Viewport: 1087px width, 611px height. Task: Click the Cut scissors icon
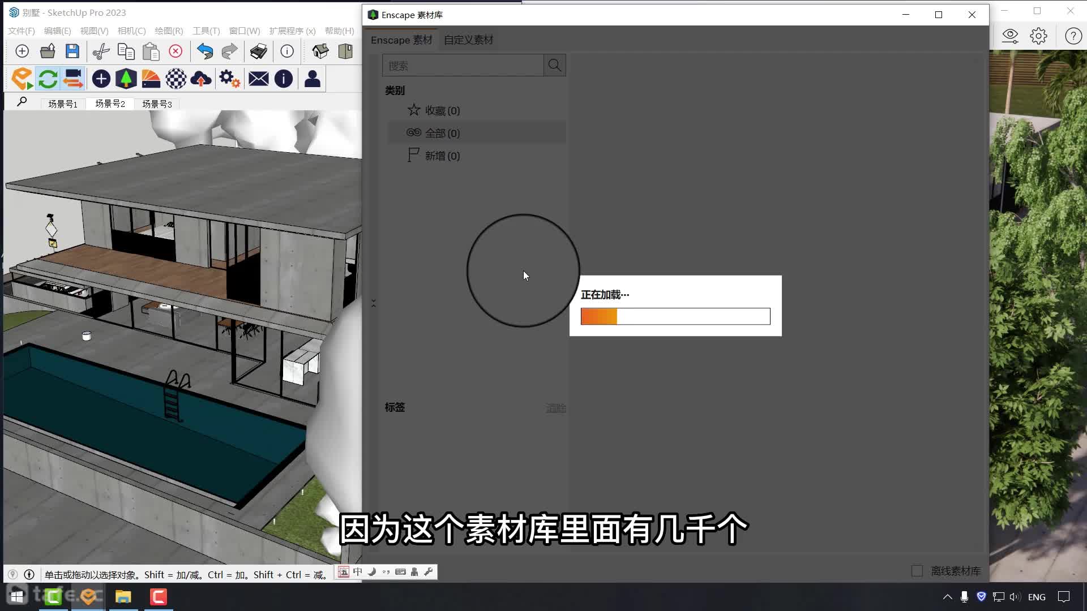point(101,51)
